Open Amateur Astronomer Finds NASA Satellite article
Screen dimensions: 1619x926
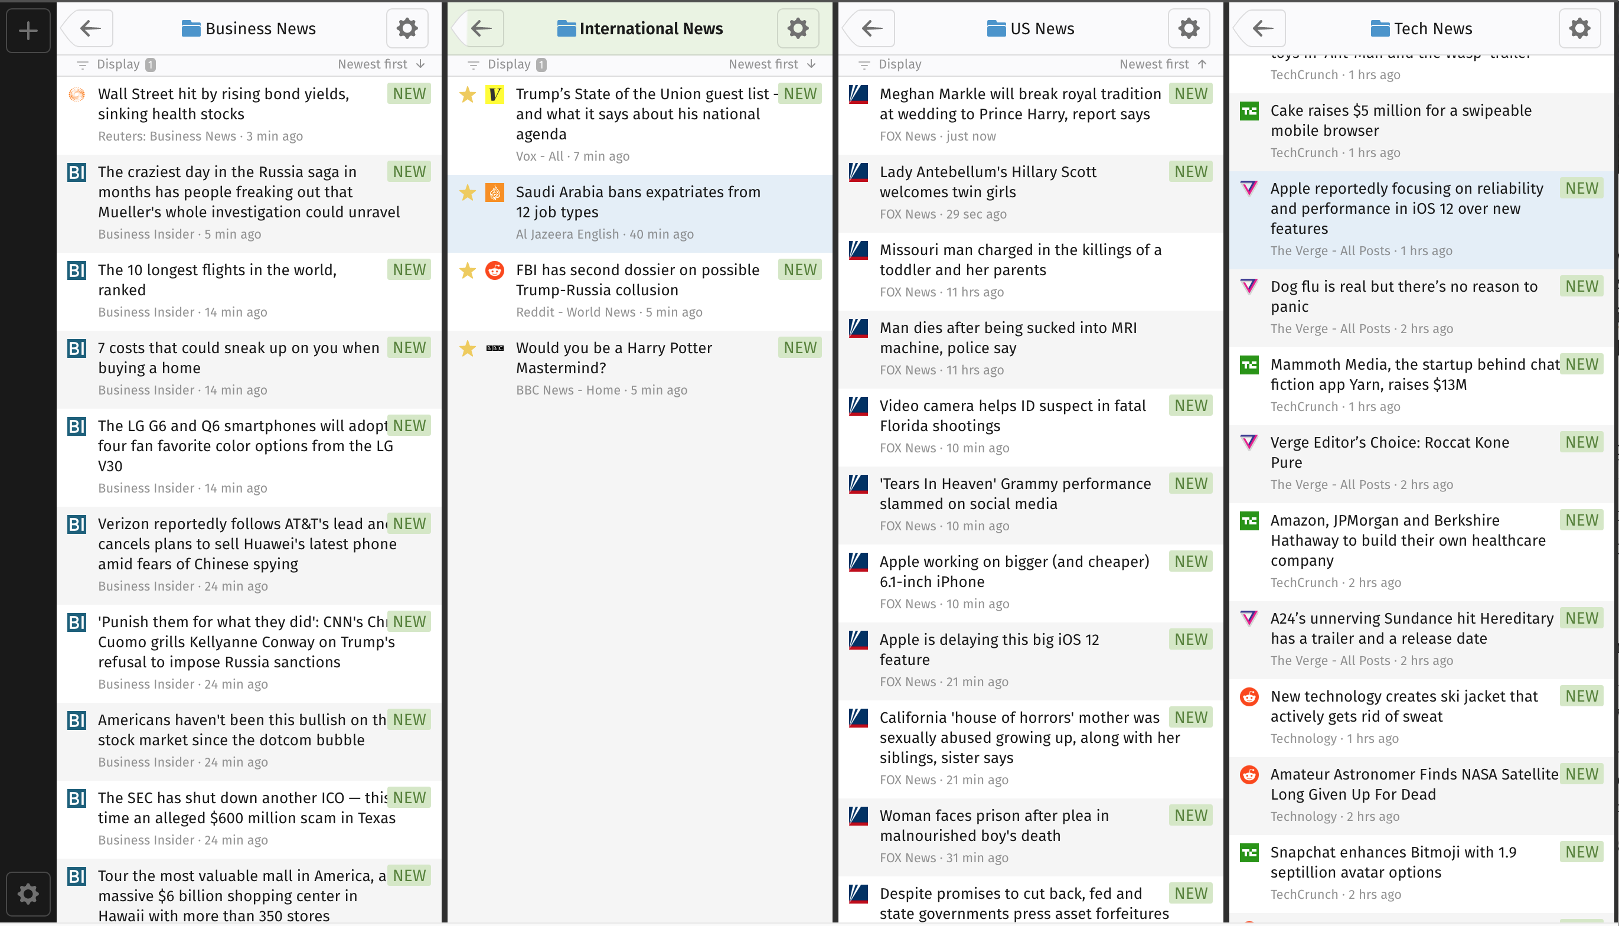(1422, 795)
